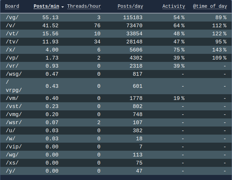The image size is (232, 180).
Task: Select the /vt/ board name
Action: [x=12, y=34]
